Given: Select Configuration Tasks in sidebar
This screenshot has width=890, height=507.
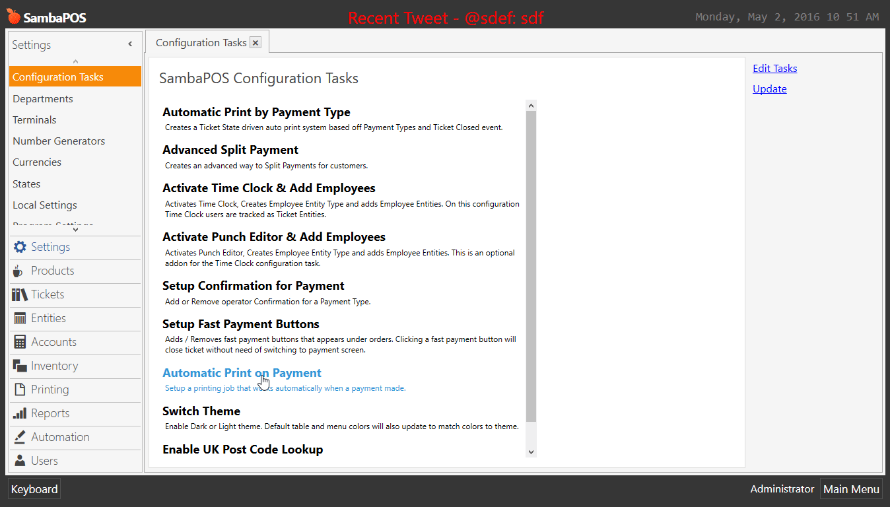Looking at the screenshot, I should coord(75,77).
